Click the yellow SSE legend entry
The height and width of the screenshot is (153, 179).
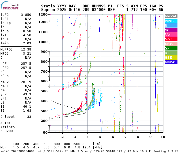pos(171,57)
